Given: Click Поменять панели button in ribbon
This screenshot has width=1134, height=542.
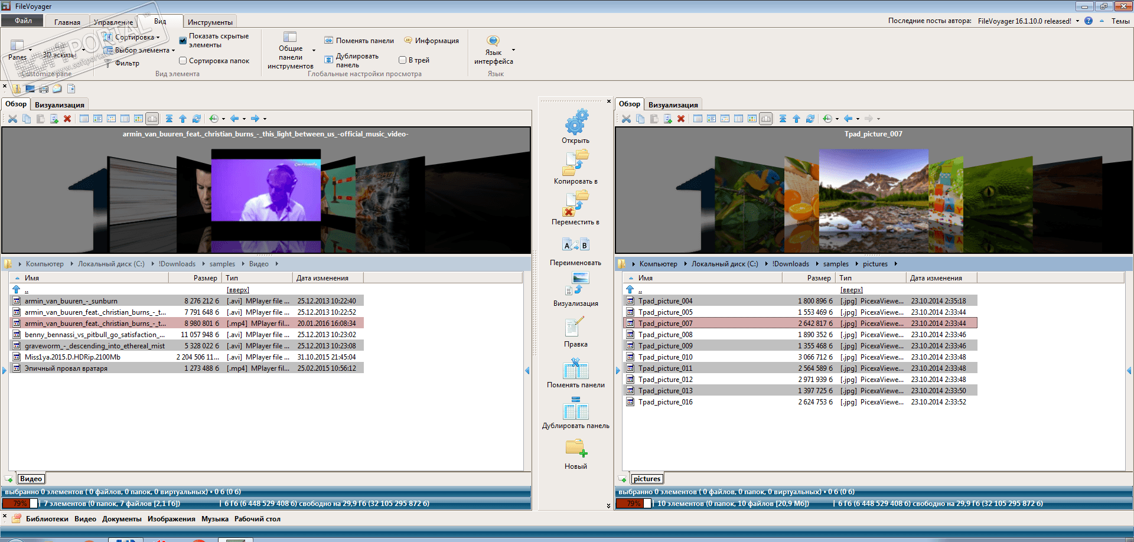Looking at the screenshot, I should pos(359,41).
